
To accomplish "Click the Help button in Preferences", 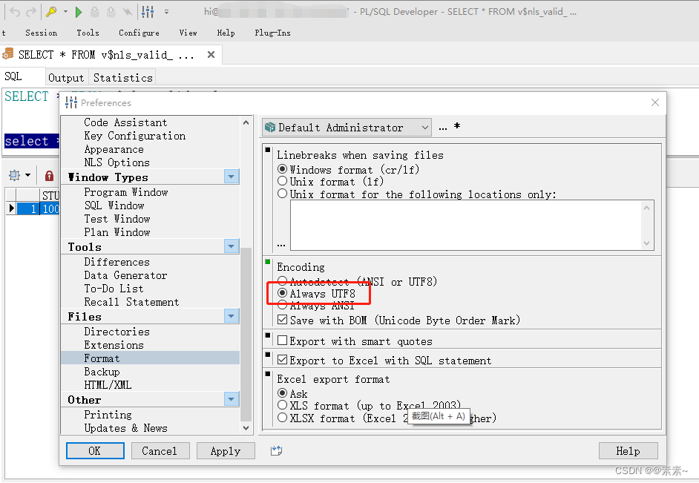I will (x=628, y=451).
